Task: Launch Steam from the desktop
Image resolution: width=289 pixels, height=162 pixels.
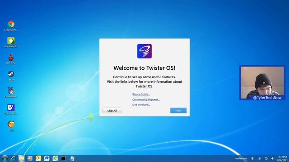Action: pyautogui.click(x=11, y=76)
